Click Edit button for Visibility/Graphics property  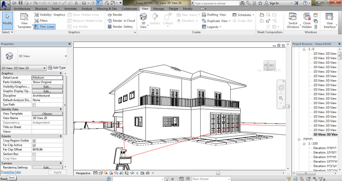pos(47,86)
